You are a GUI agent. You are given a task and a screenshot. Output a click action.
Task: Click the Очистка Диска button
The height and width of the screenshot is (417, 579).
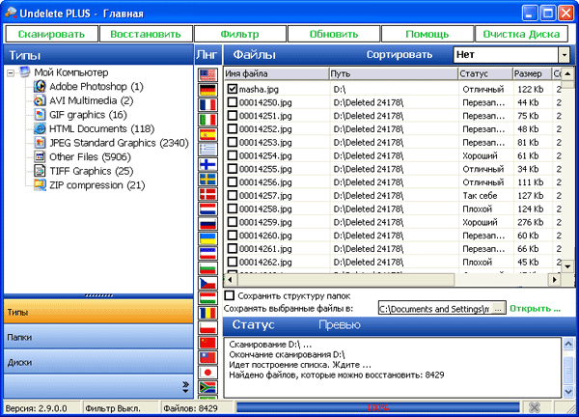click(521, 34)
